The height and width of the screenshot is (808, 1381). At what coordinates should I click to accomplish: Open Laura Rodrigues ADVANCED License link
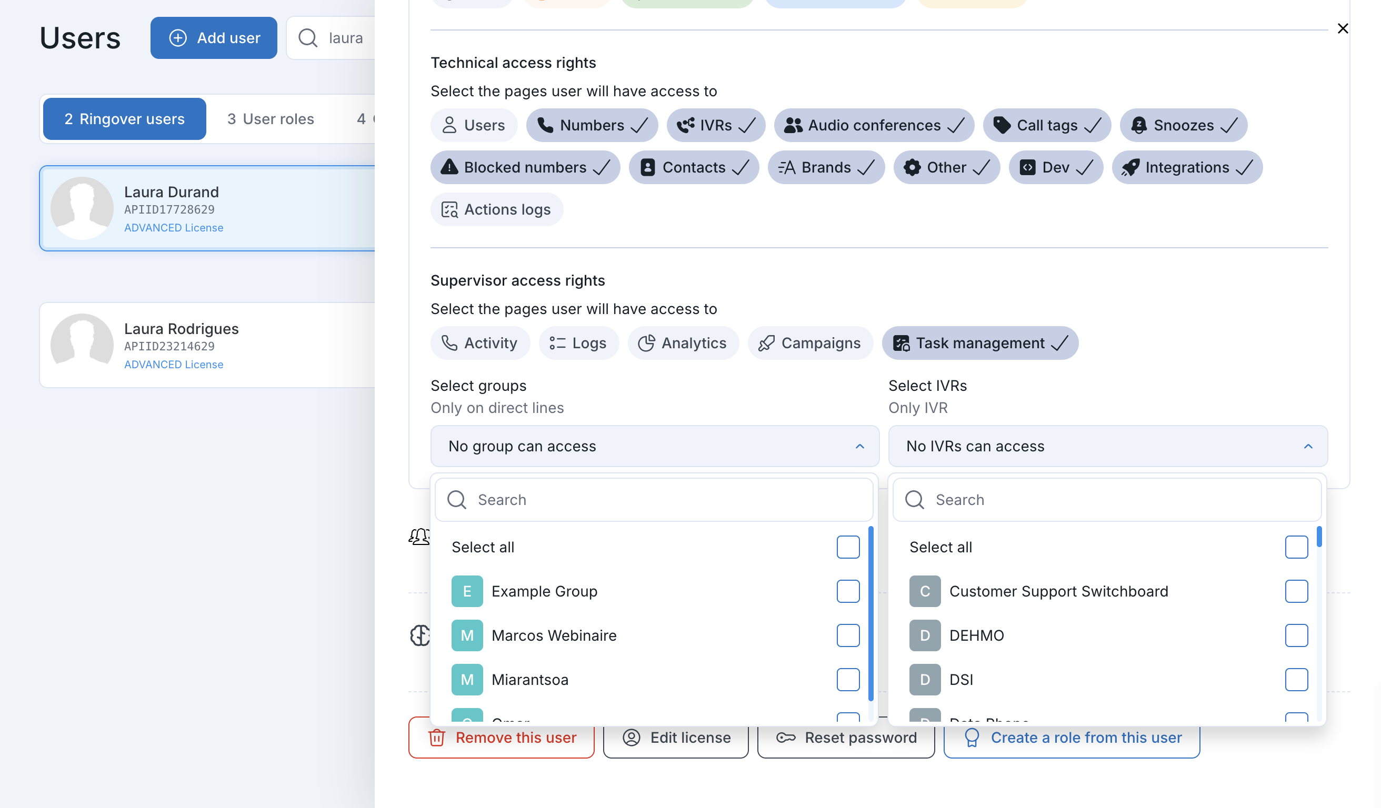pos(174,365)
